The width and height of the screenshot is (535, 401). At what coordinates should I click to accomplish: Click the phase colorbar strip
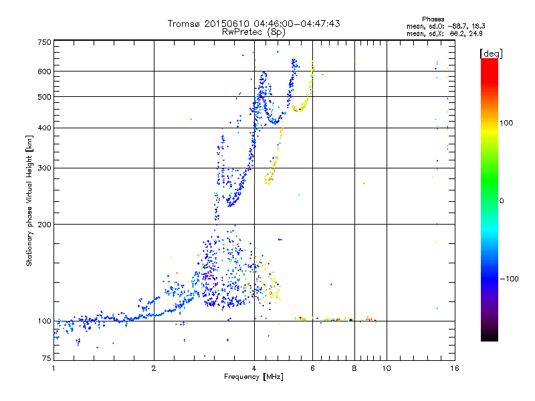pyautogui.click(x=490, y=199)
